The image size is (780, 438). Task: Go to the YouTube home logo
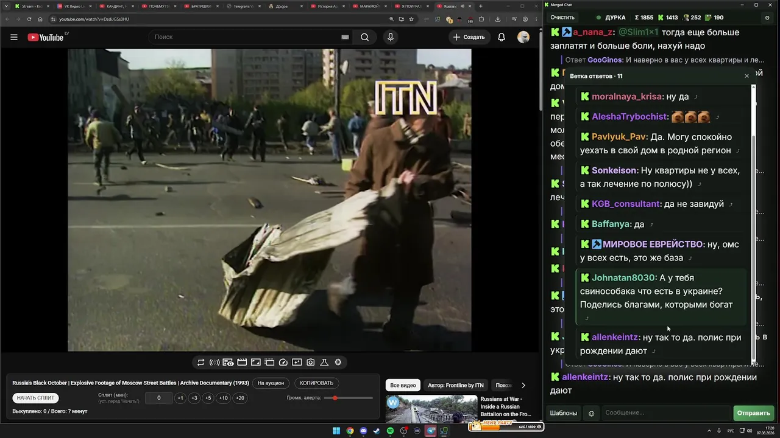pyautogui.click(x=46, y=37)
